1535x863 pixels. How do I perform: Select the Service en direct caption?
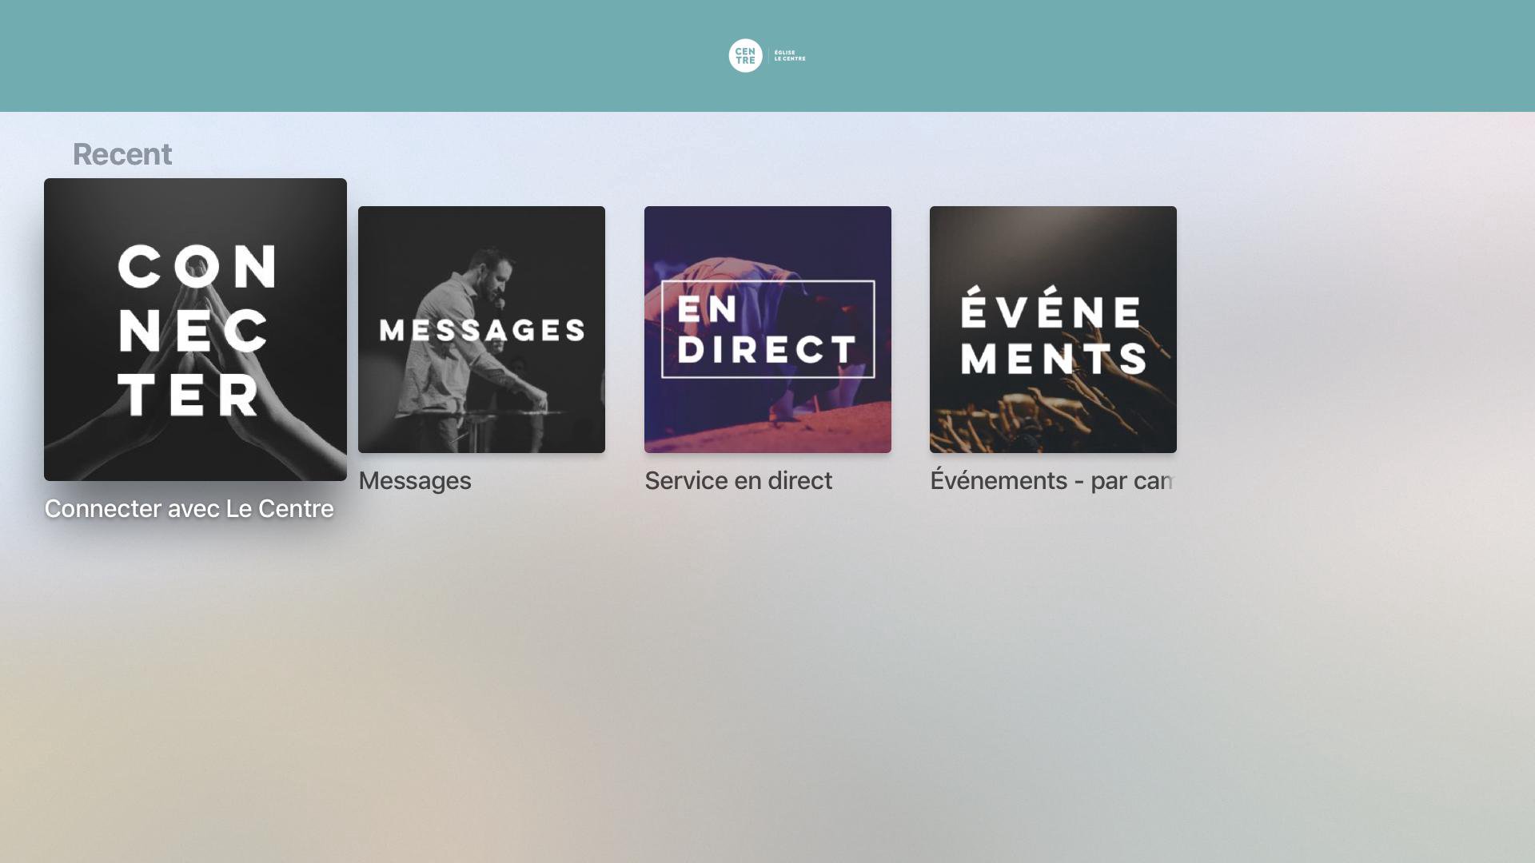pyautogui.click(x=738, y=481)
